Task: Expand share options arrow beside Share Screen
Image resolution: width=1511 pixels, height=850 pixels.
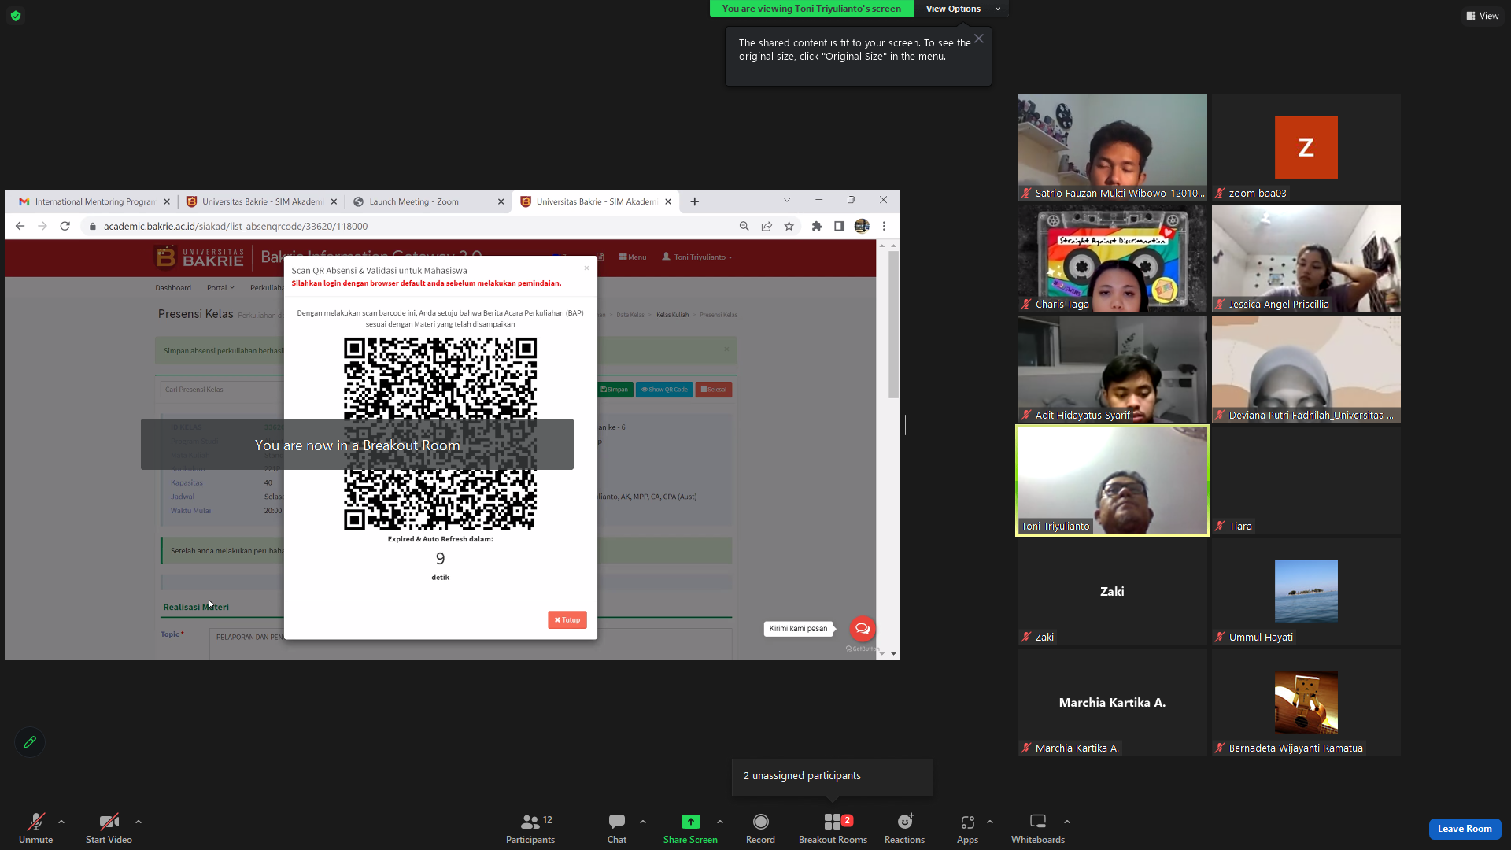Action: [720, 822]
